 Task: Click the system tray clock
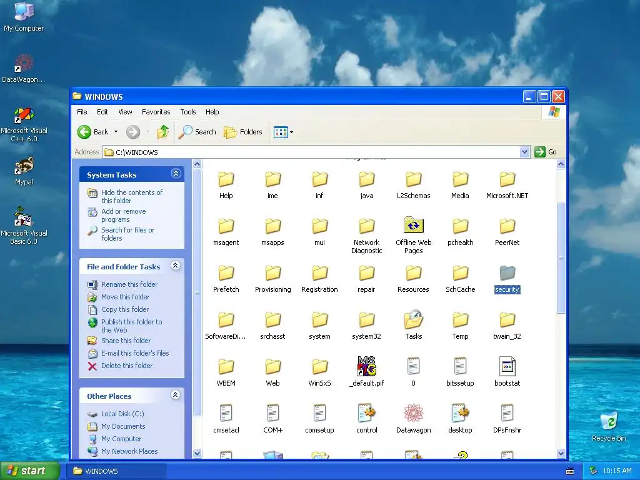tap(617, 471)
